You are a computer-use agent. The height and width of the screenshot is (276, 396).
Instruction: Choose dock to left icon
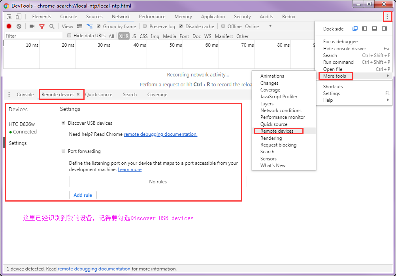click(365, 29)
